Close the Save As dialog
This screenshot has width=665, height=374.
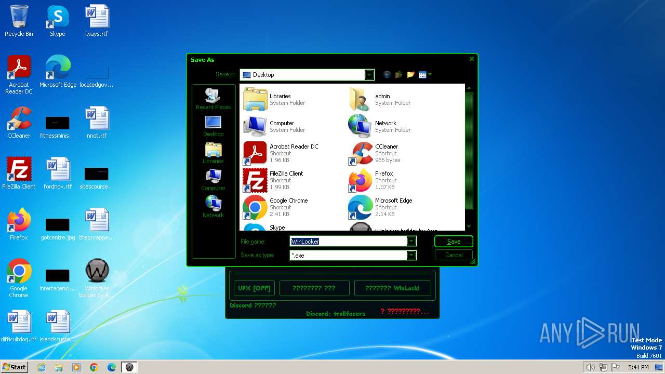(472, 59)
